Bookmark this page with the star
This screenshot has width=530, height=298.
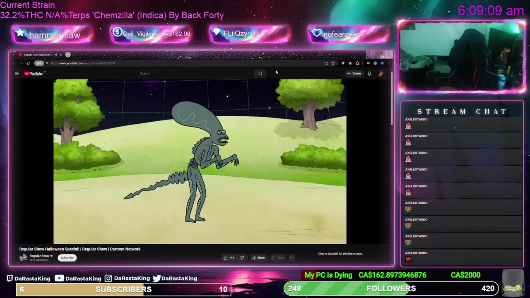(333, 63)
